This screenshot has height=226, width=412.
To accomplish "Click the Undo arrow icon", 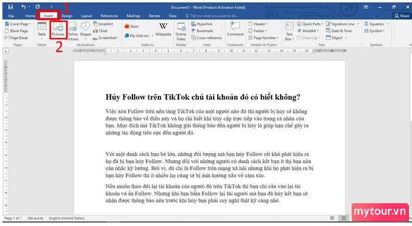I will tap(24, 7).
